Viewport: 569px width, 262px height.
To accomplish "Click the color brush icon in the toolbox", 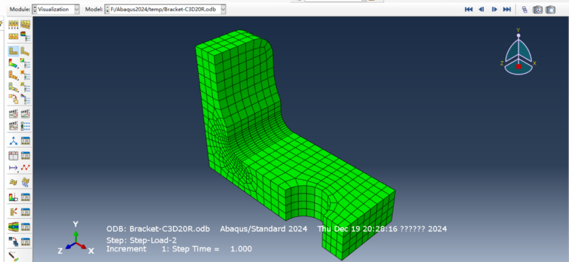I will click(x=13, y=257).
